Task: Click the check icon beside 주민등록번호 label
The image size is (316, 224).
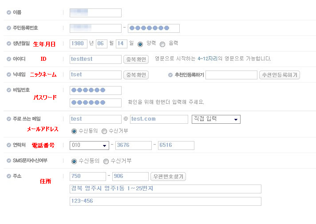Action: pyautogui.click(x=9, y=28)
